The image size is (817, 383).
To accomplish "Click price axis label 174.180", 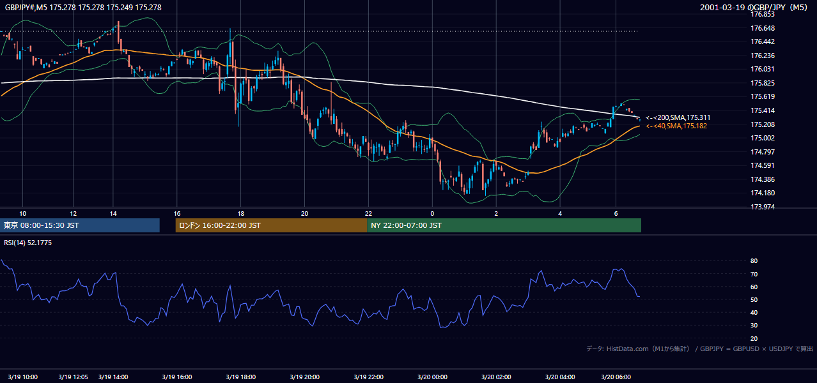I will (762, 193).
